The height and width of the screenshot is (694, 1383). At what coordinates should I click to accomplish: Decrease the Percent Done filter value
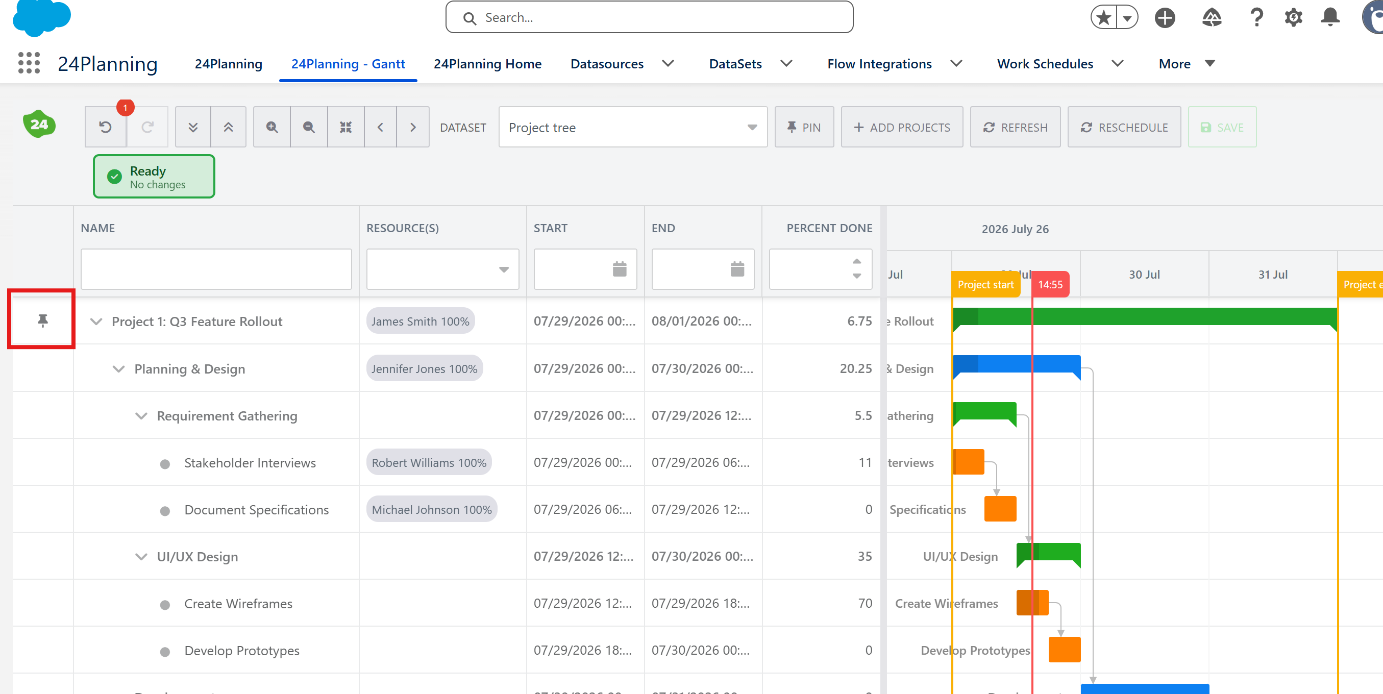point(856,276)
